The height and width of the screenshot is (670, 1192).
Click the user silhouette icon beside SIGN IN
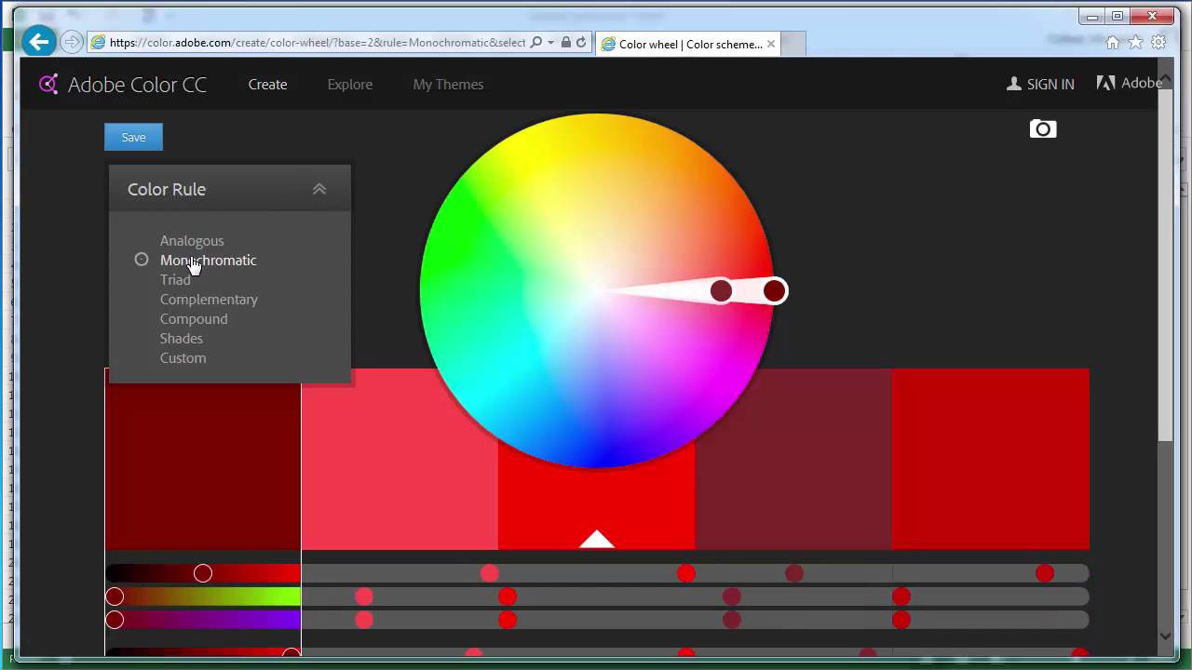point(1014,84)
